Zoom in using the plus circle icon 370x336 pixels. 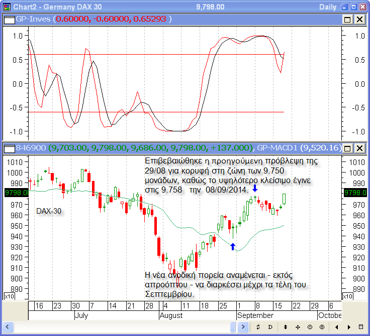(x=322, y=327)
